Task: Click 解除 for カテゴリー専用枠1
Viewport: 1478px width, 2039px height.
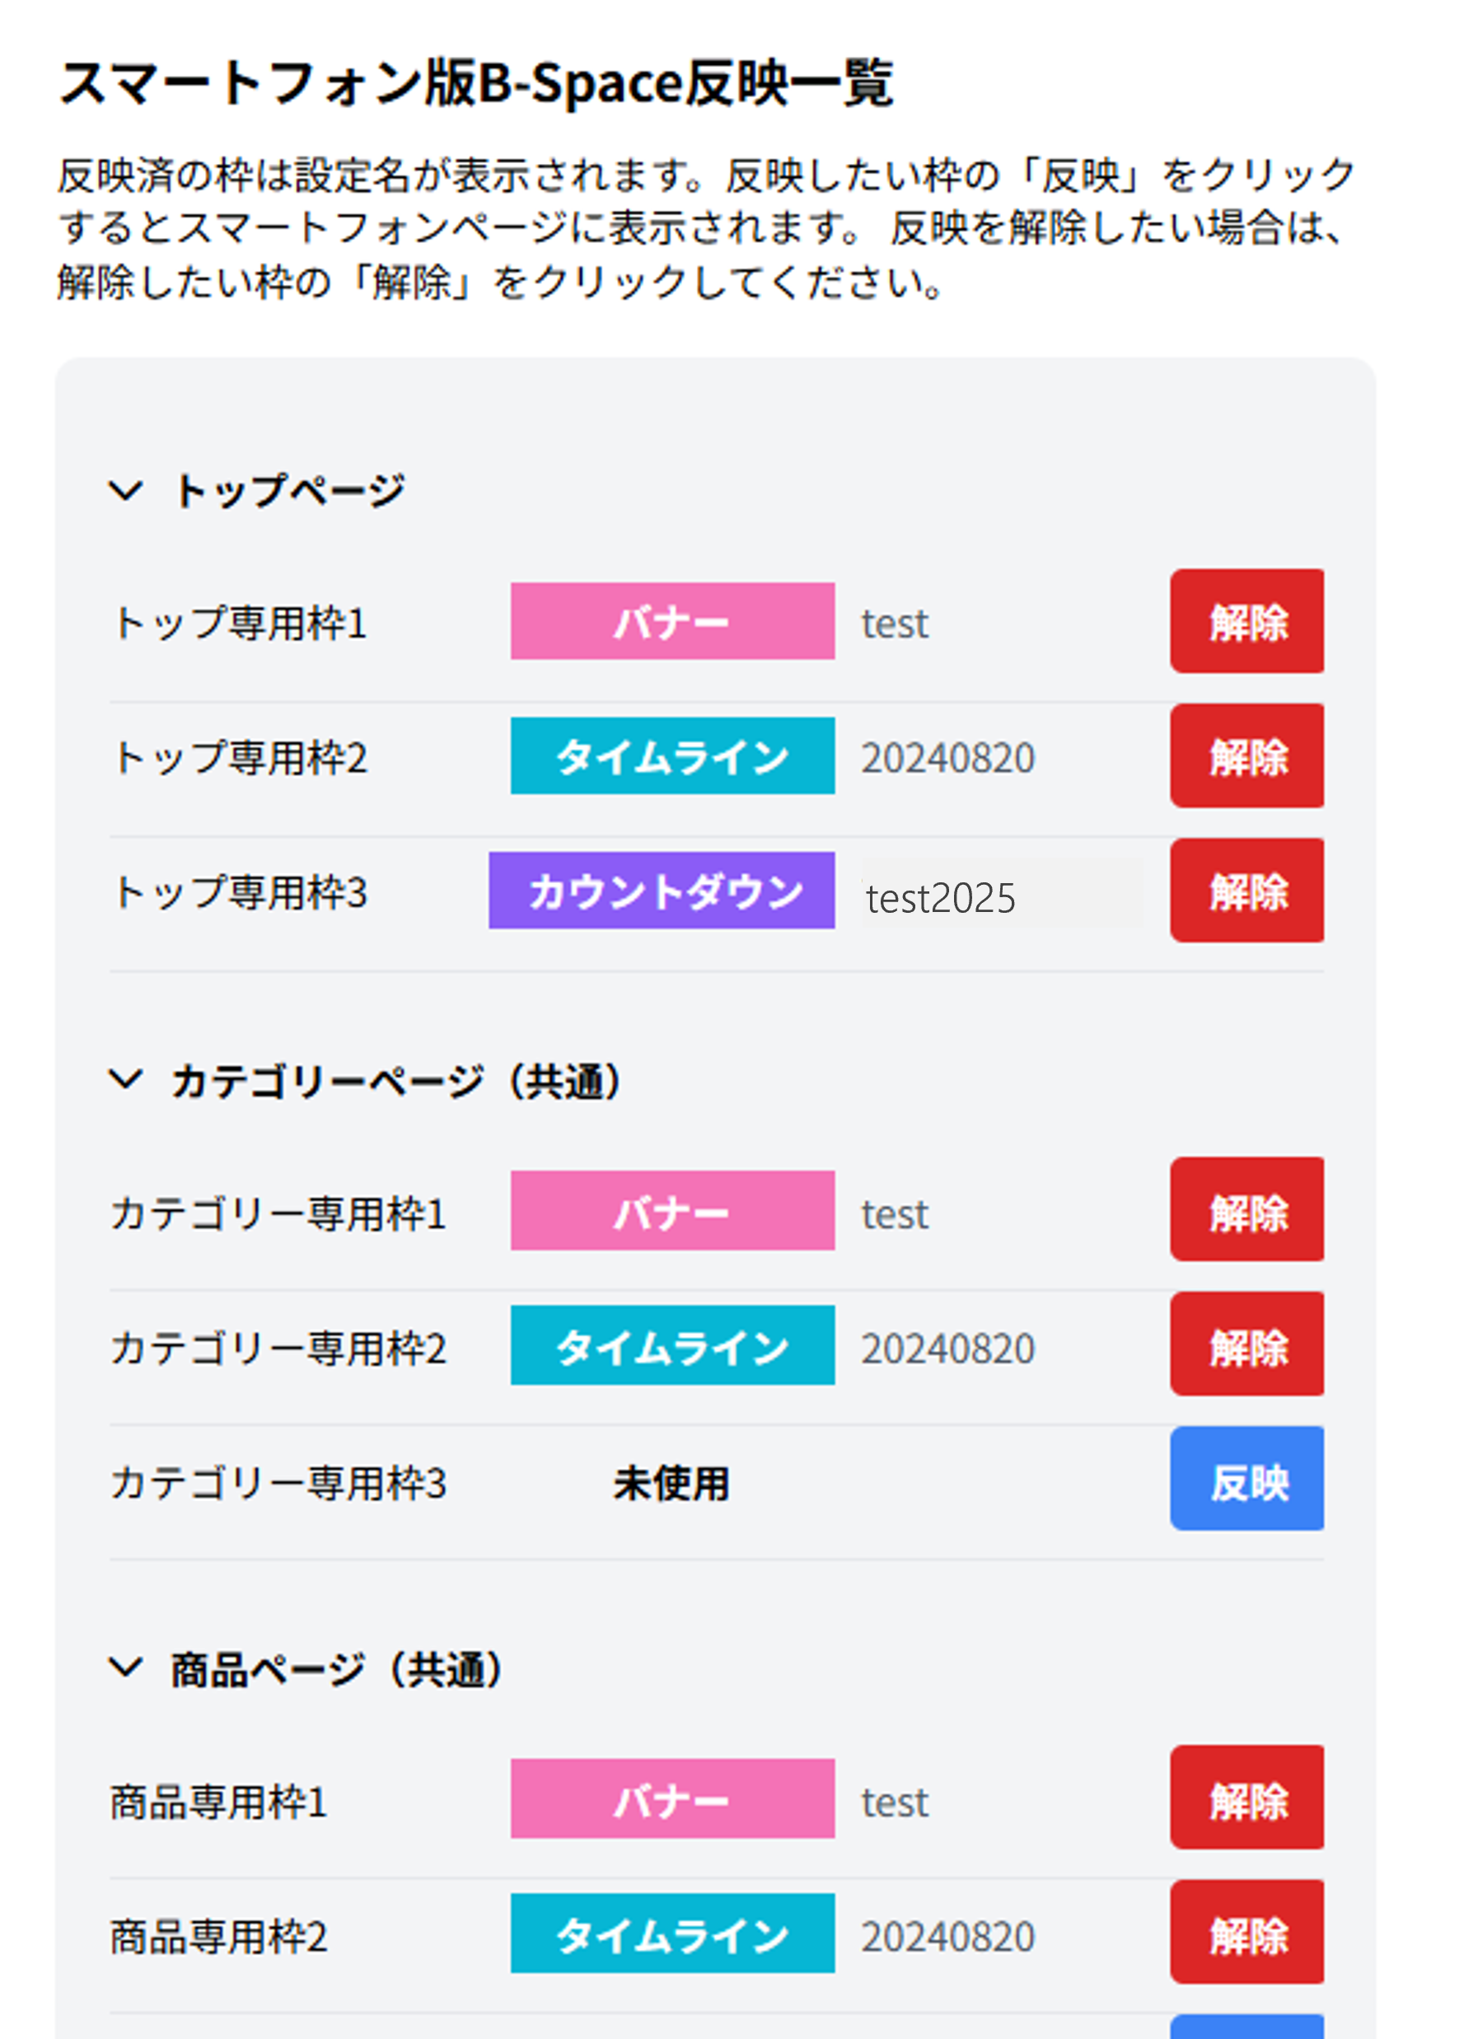Action: point(1246,1210)
